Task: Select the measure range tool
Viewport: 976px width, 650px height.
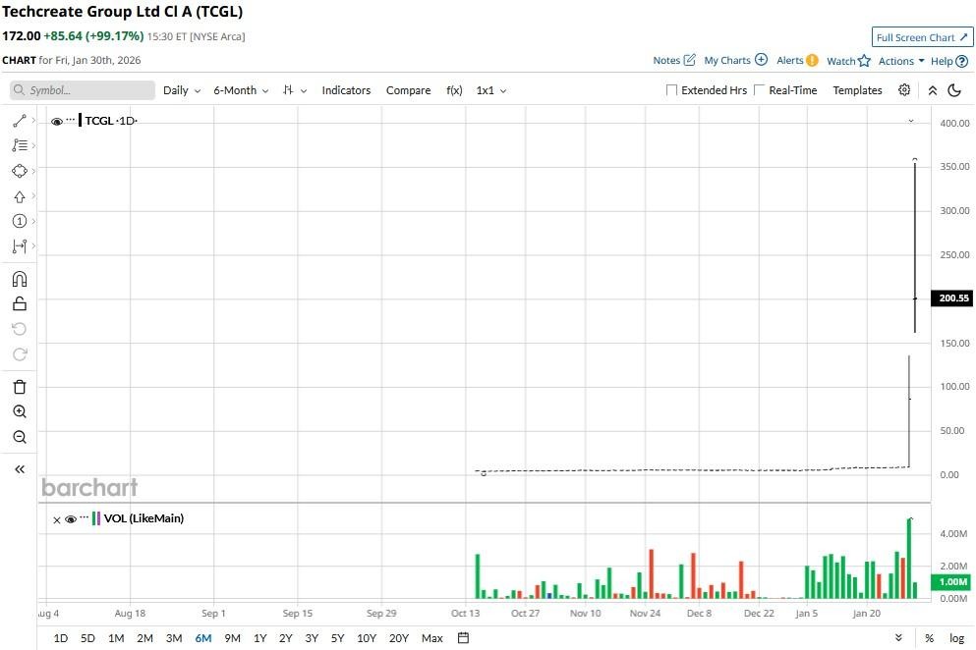Action: [20, 246]
